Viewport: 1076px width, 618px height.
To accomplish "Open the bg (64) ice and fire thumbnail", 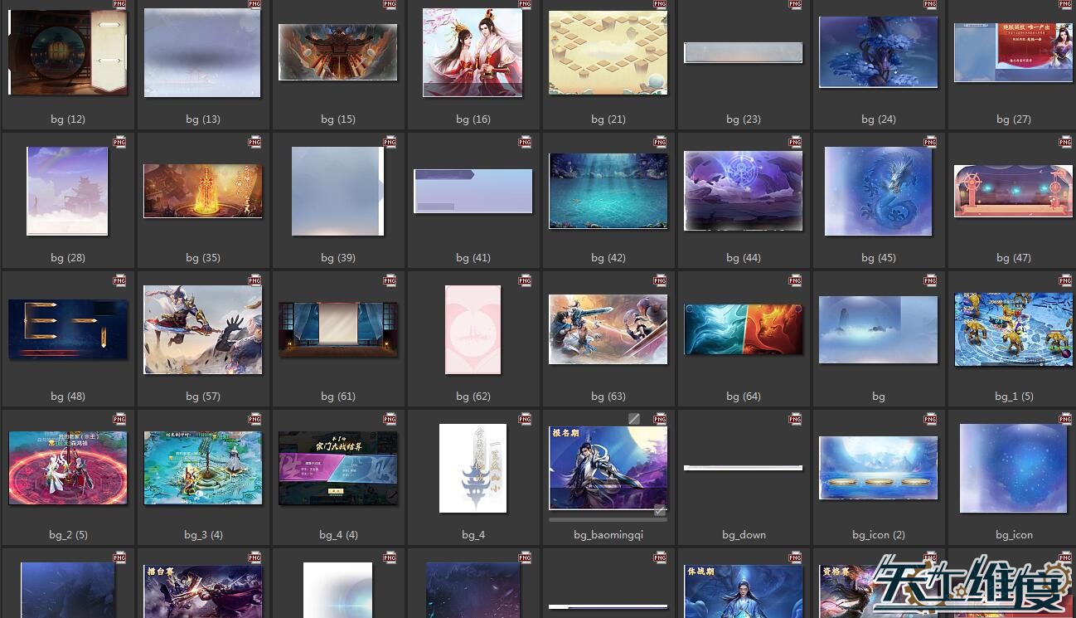I will (743, 329).
